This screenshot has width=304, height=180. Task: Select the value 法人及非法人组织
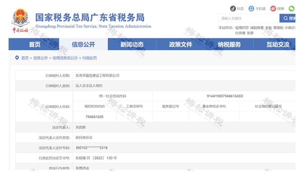point(89,86)
